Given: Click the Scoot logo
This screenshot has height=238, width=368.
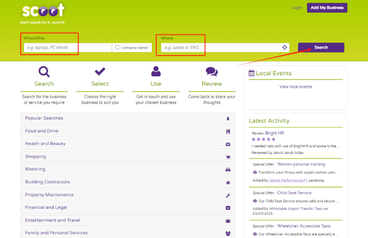Looking at the screenshot, I should pos(43,11).
